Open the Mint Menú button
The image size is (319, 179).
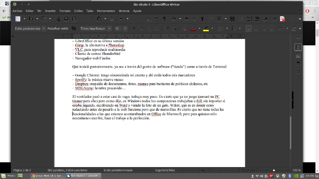click(x=8, y=176)
